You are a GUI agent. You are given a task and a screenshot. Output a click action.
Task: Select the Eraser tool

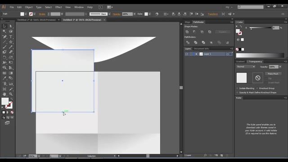click(11, 52)
